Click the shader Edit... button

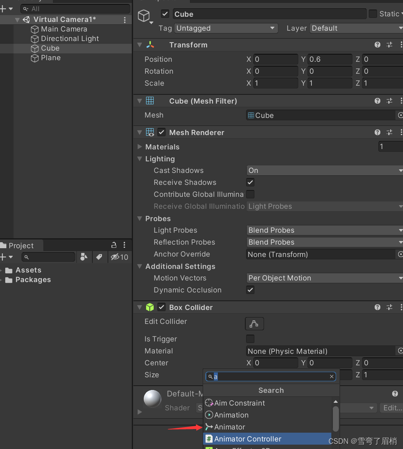391,408
